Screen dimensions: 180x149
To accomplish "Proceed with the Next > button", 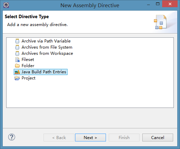I will point(91,138).
